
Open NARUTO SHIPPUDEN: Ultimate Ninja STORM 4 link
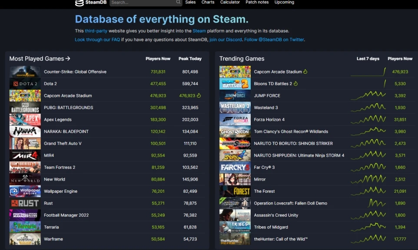click(x=299, y=155)
